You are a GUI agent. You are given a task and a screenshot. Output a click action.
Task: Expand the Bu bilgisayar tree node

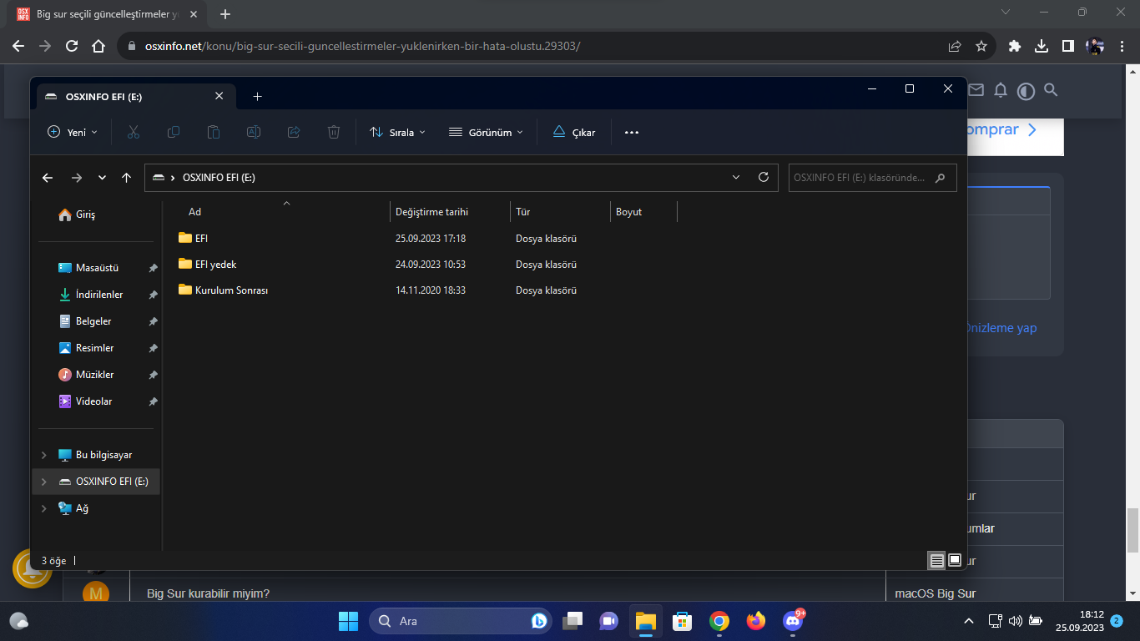(x=44, y=455)
